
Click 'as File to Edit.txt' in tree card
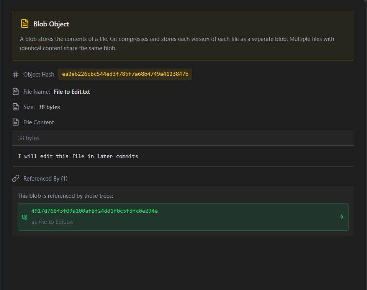tap(52, 222)
